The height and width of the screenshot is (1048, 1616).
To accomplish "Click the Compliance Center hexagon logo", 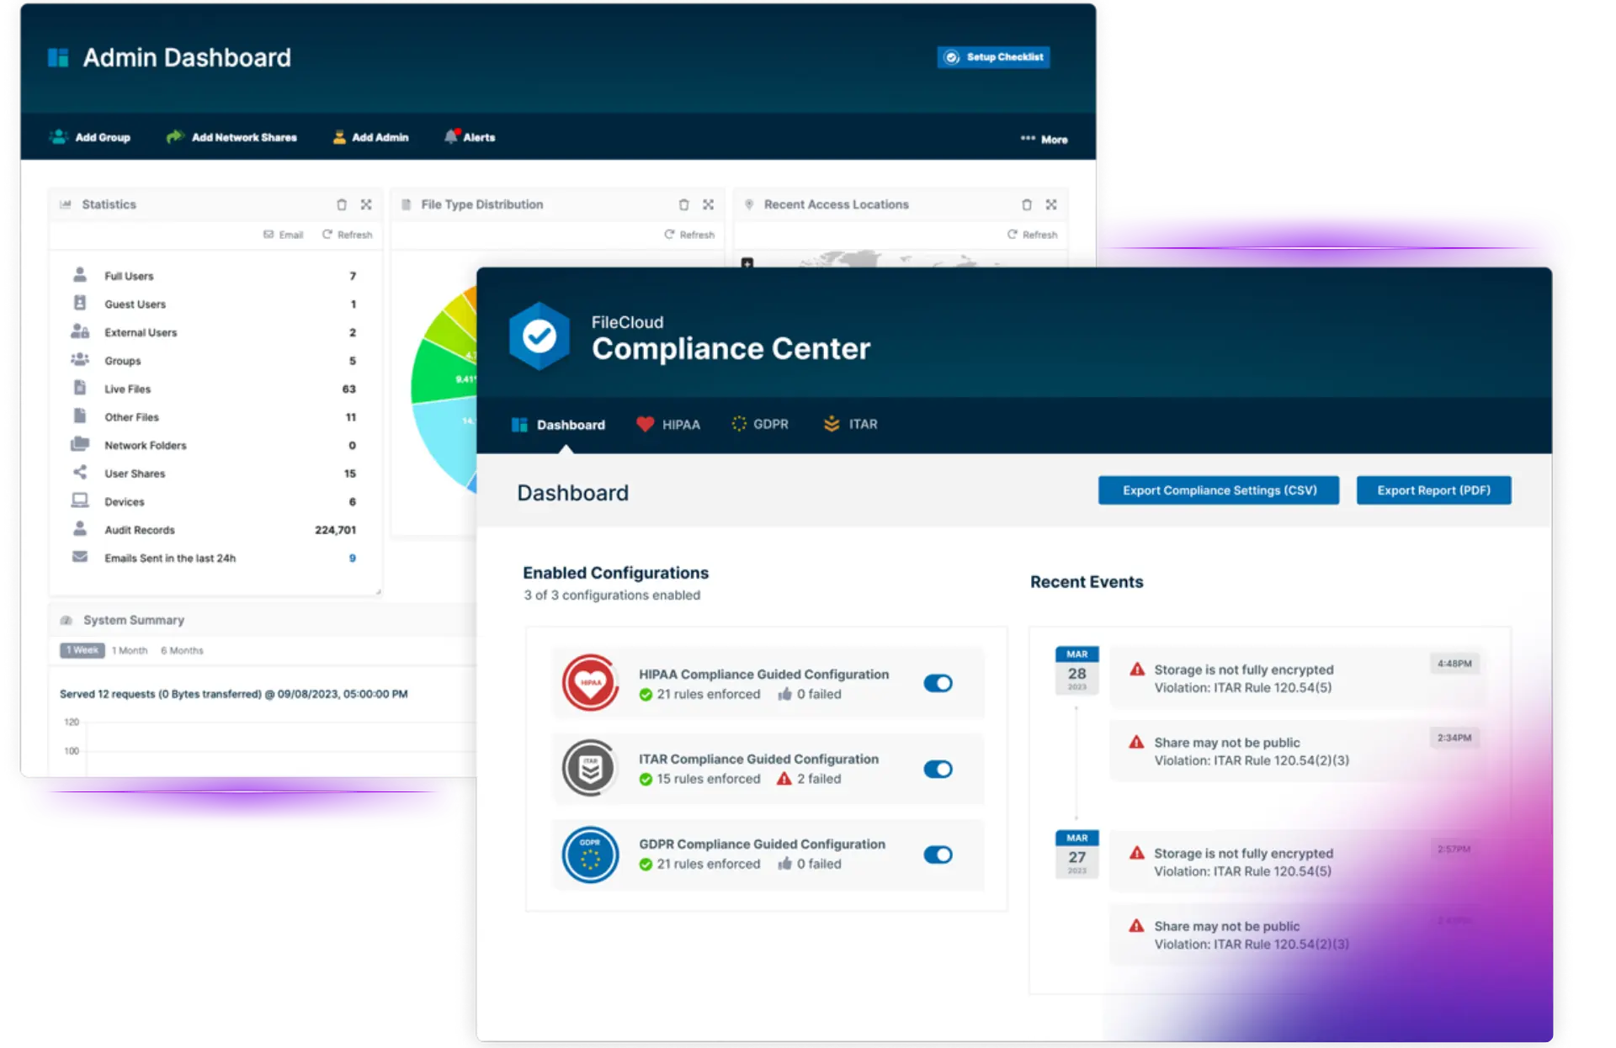I will (x=540, y=336).
